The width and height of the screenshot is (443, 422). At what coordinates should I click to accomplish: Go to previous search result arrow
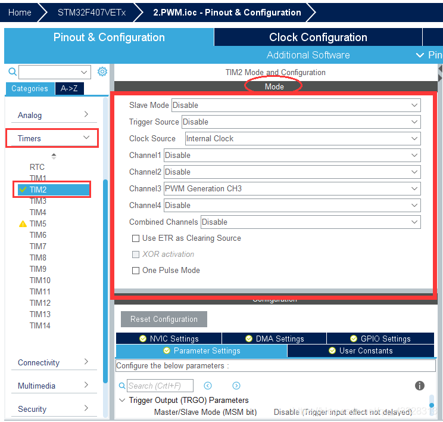click(208, 386)
